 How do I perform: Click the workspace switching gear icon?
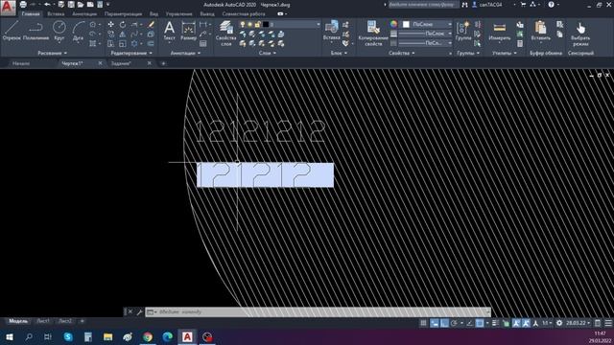559,323
